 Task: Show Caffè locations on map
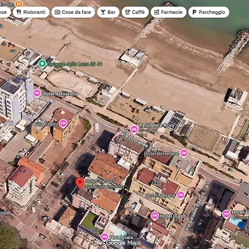pyautogui.click(x=135, y=12)
